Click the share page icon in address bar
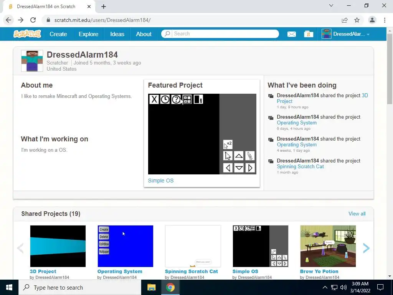This screenshot has width=393, height=295. (x=345, y=20)
